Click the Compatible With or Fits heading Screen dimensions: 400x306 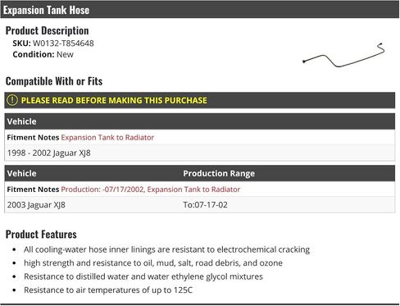pyautogui.click(x=54, y=81)
